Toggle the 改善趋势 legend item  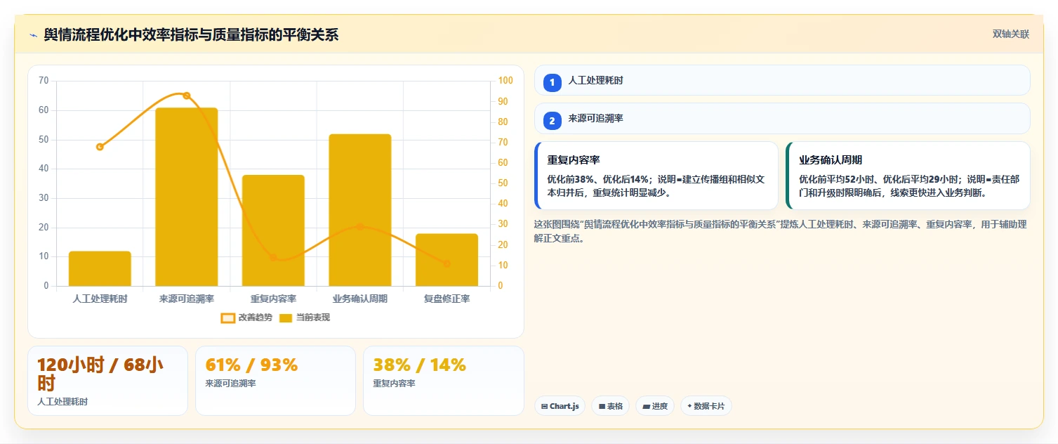tap(246, 318)
